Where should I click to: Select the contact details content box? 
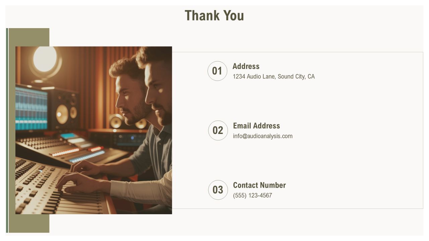(x=298, y=130)
